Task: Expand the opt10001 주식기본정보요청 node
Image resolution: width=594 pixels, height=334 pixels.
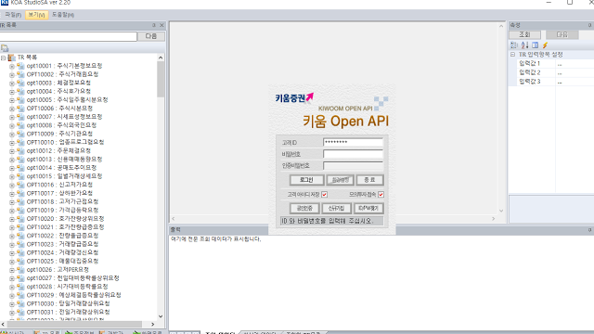Action: pyautogui.click(x=12, y=66)
